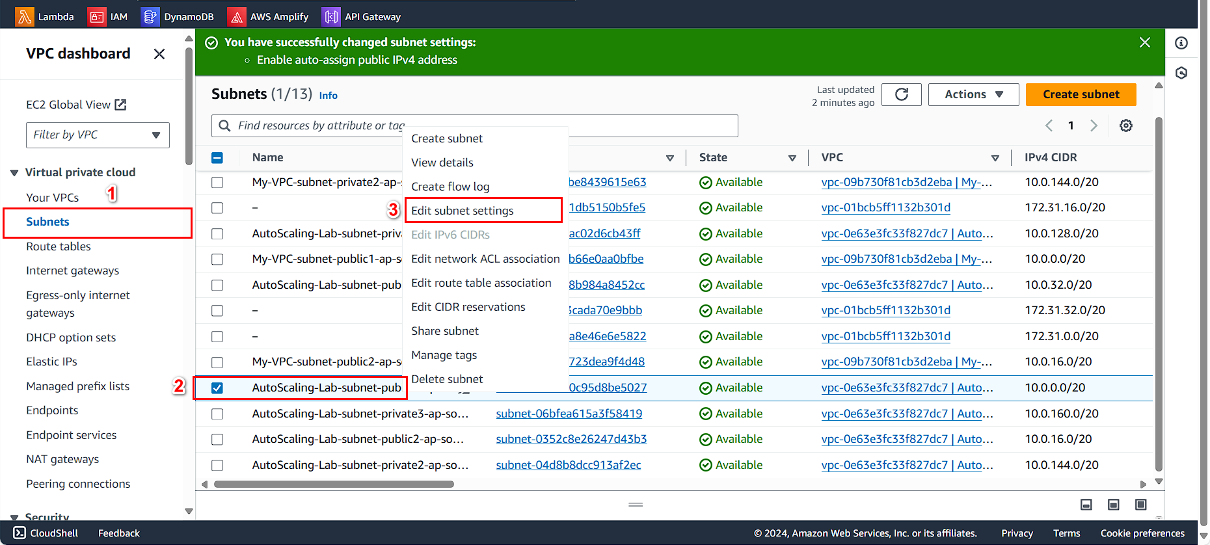Uncheck the selected 10.0.0.0/20 AutoScaling-Lab subnet
This screenshot has height=545, width=1210.
[217, 388]
